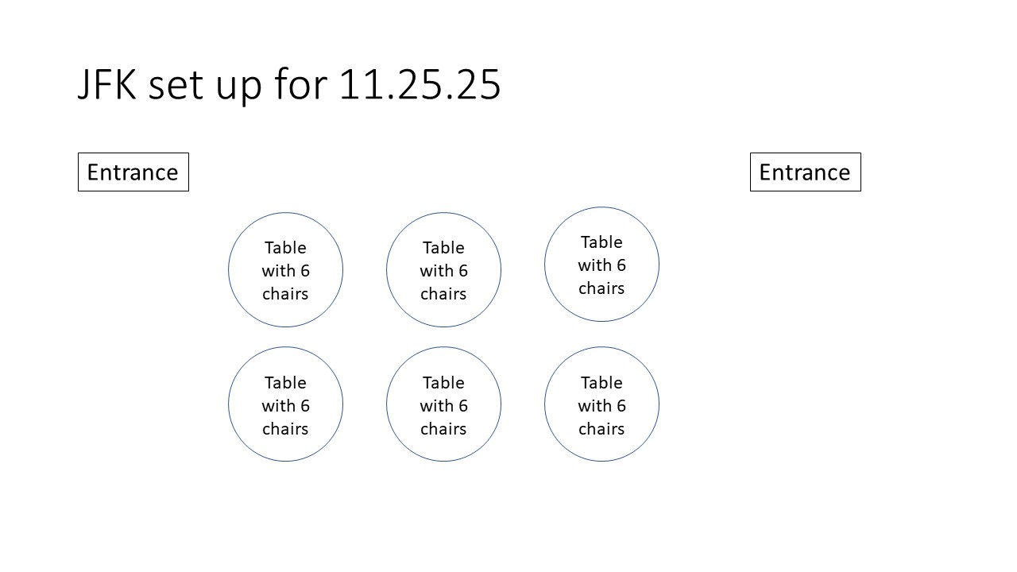Screen dimensions: 1017x572
Task: Click the date "11.25.25" in the title
Action: tap(420, 84)
